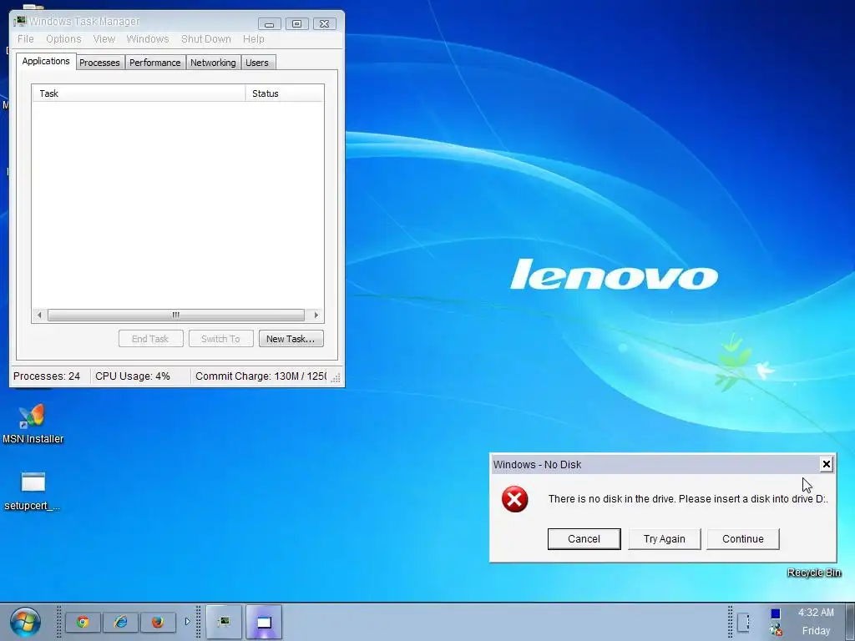Click the left scroll arrow in task list

coord(38,315)
